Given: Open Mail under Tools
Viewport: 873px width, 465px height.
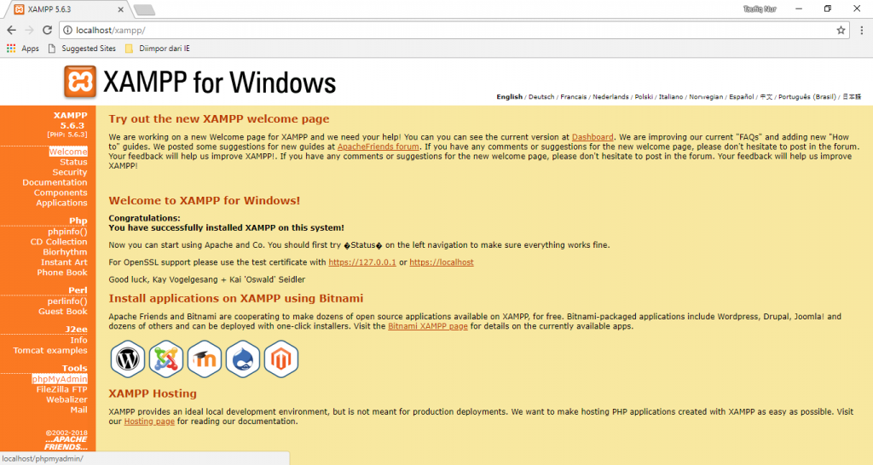Looking at the screenshot, I should tap(78, 410).
